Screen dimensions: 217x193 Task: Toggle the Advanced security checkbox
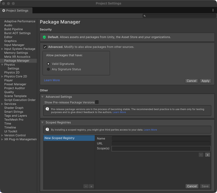pos(45,47)
